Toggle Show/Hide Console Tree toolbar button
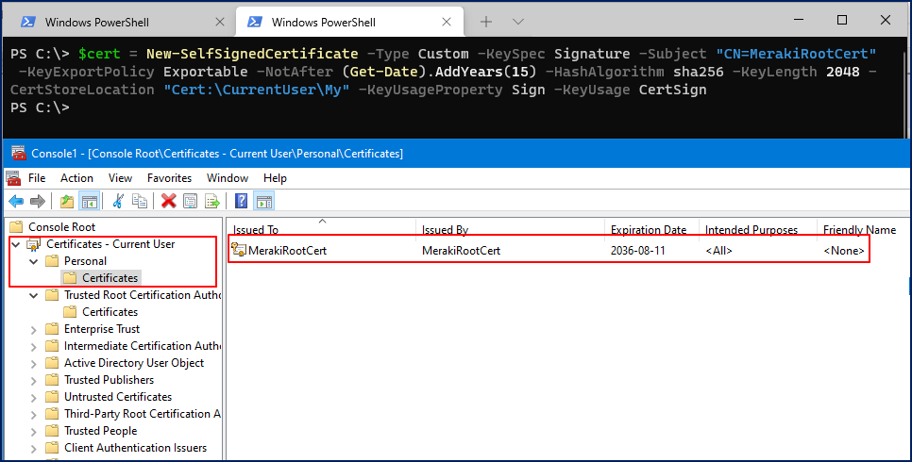Viewport: 912px width, 462px height. tap(90, 201)
